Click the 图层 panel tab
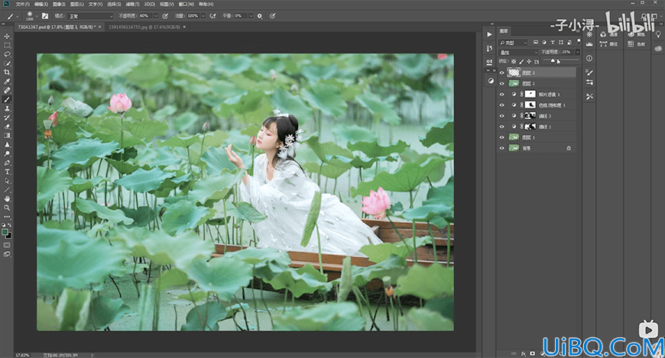 point(504,31)
